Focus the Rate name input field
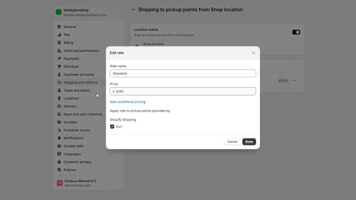The height and width of the screenshot is (200, 356). [x=183, y=73]
